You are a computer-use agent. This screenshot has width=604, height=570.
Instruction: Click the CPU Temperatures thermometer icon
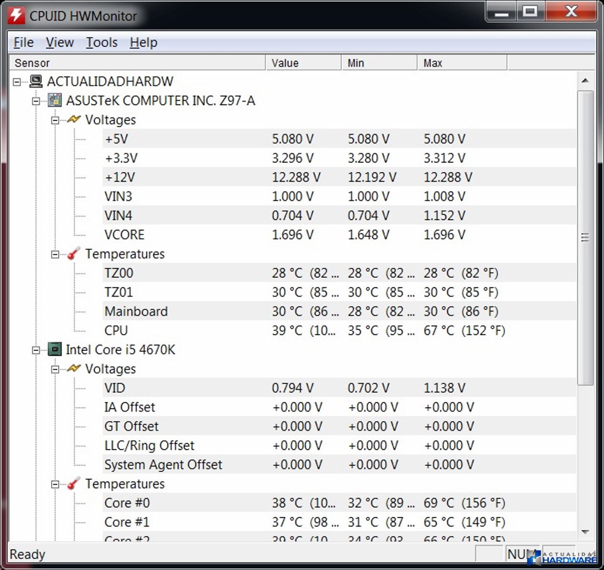[x=73, y=484]
